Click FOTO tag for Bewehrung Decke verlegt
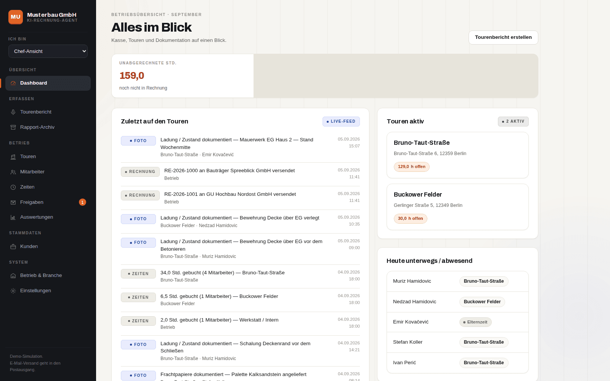 (138, 219)
